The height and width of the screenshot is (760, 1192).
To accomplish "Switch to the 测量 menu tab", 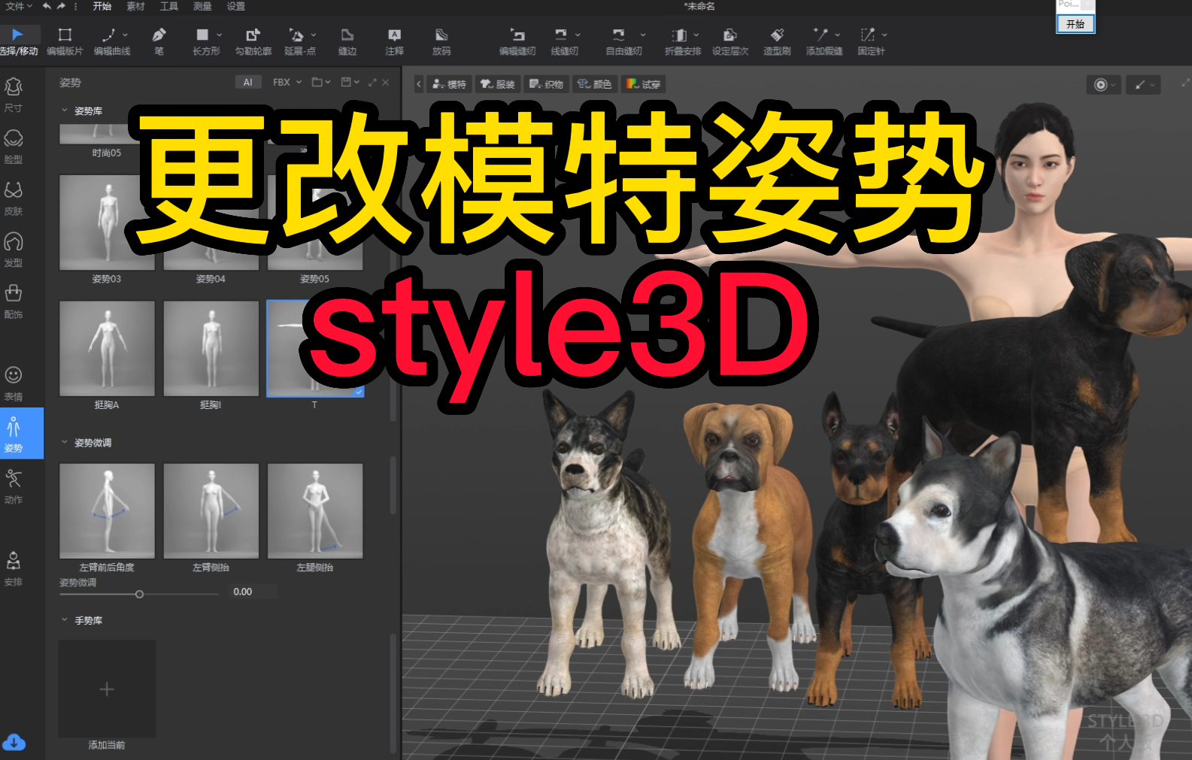I will point(202,6).
